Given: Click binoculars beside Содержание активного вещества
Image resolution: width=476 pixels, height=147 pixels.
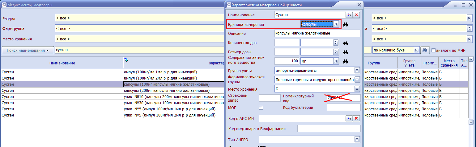Looking at the screenshot, I should (x=346, y=61).
